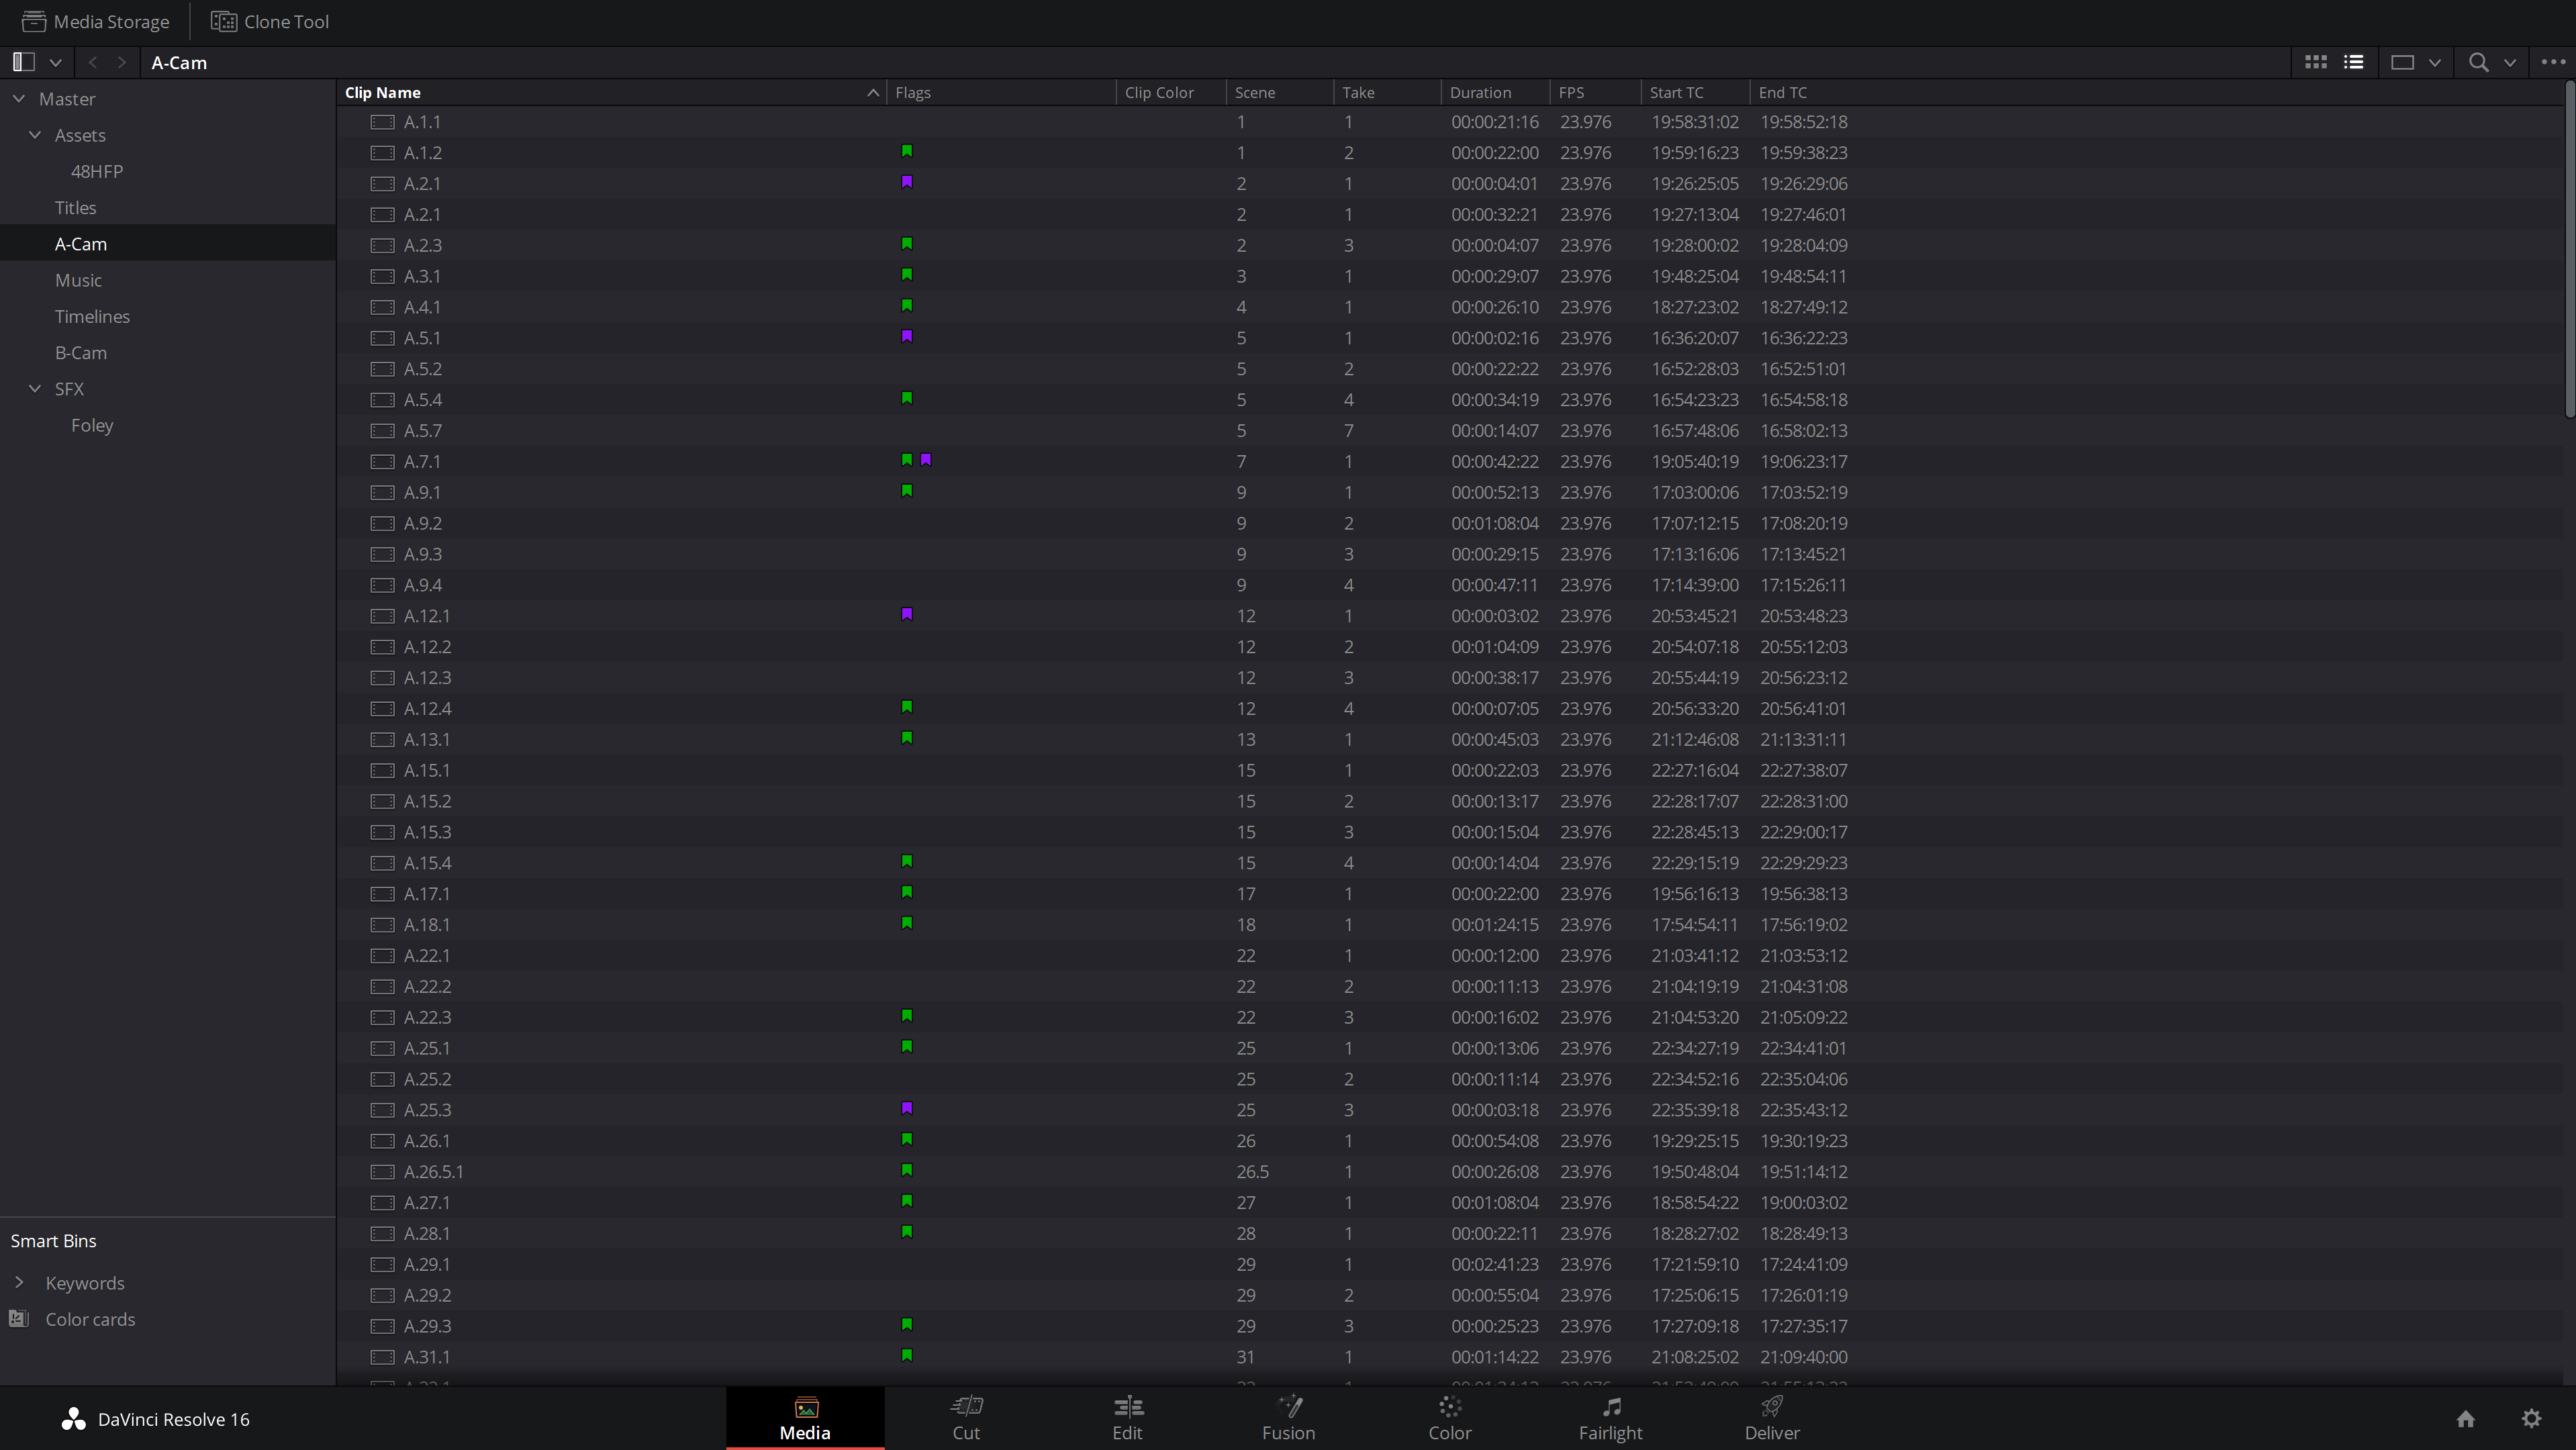Screen dimensions: 2576x1450
Task: Switch to the Fairlight page
Action: pos(1610,1418)
